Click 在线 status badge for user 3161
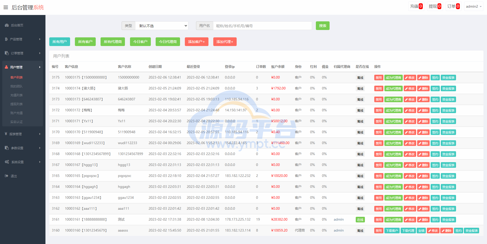This screenshot has height=244, width=487. point(360,220)
